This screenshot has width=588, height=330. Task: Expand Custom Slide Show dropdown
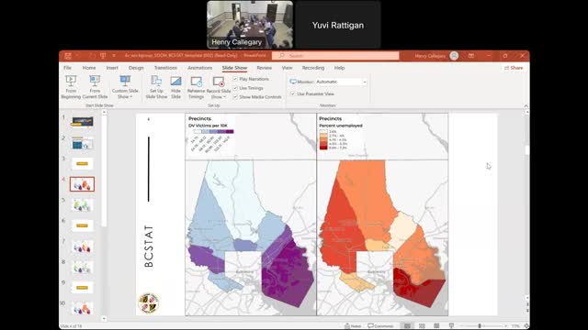pos(125,87)
